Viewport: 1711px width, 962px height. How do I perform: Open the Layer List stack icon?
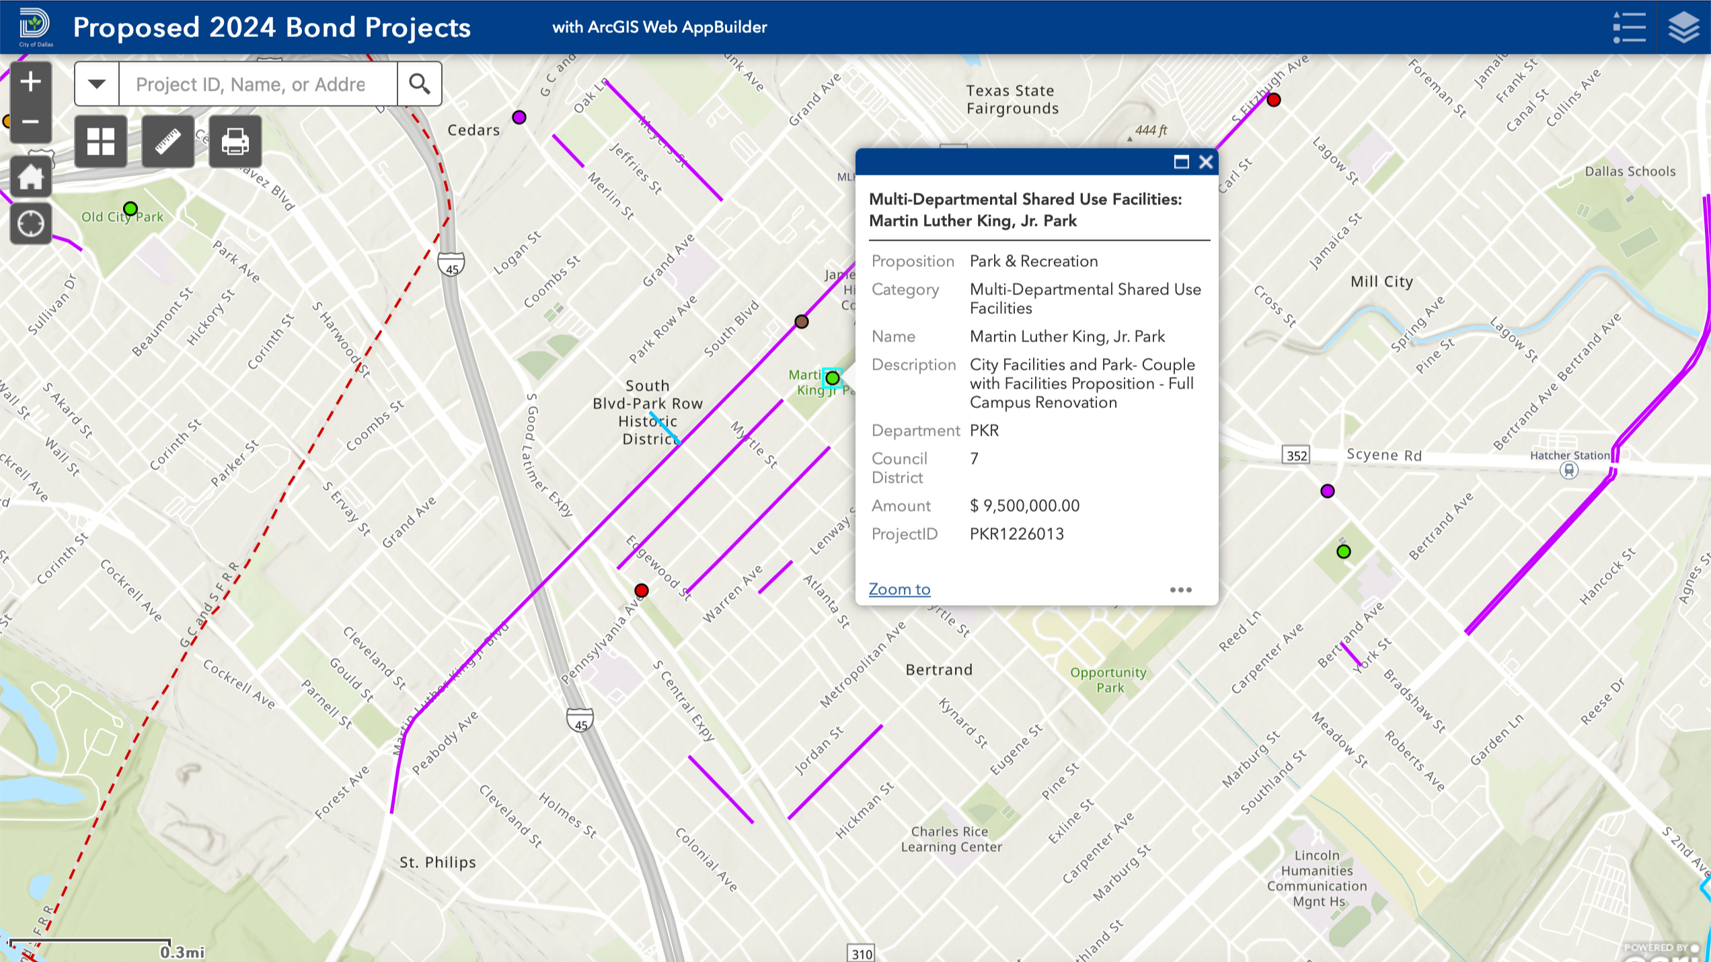[x=1683, y=28]
